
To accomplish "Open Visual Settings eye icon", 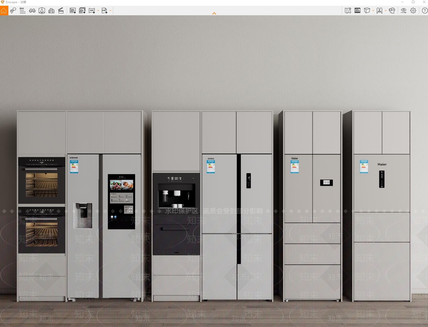I will [404, 11].
